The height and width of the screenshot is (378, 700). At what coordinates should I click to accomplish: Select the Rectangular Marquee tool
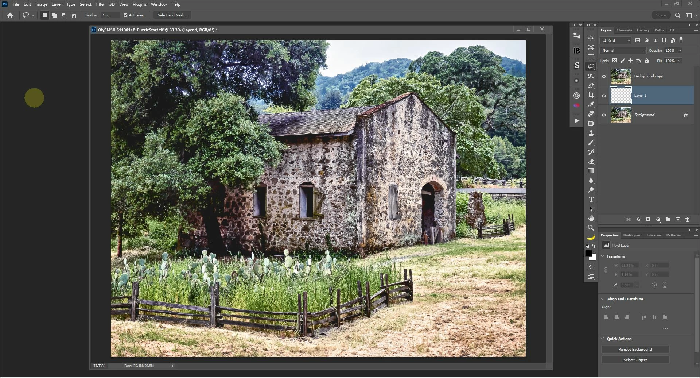(x=591, y=57)
